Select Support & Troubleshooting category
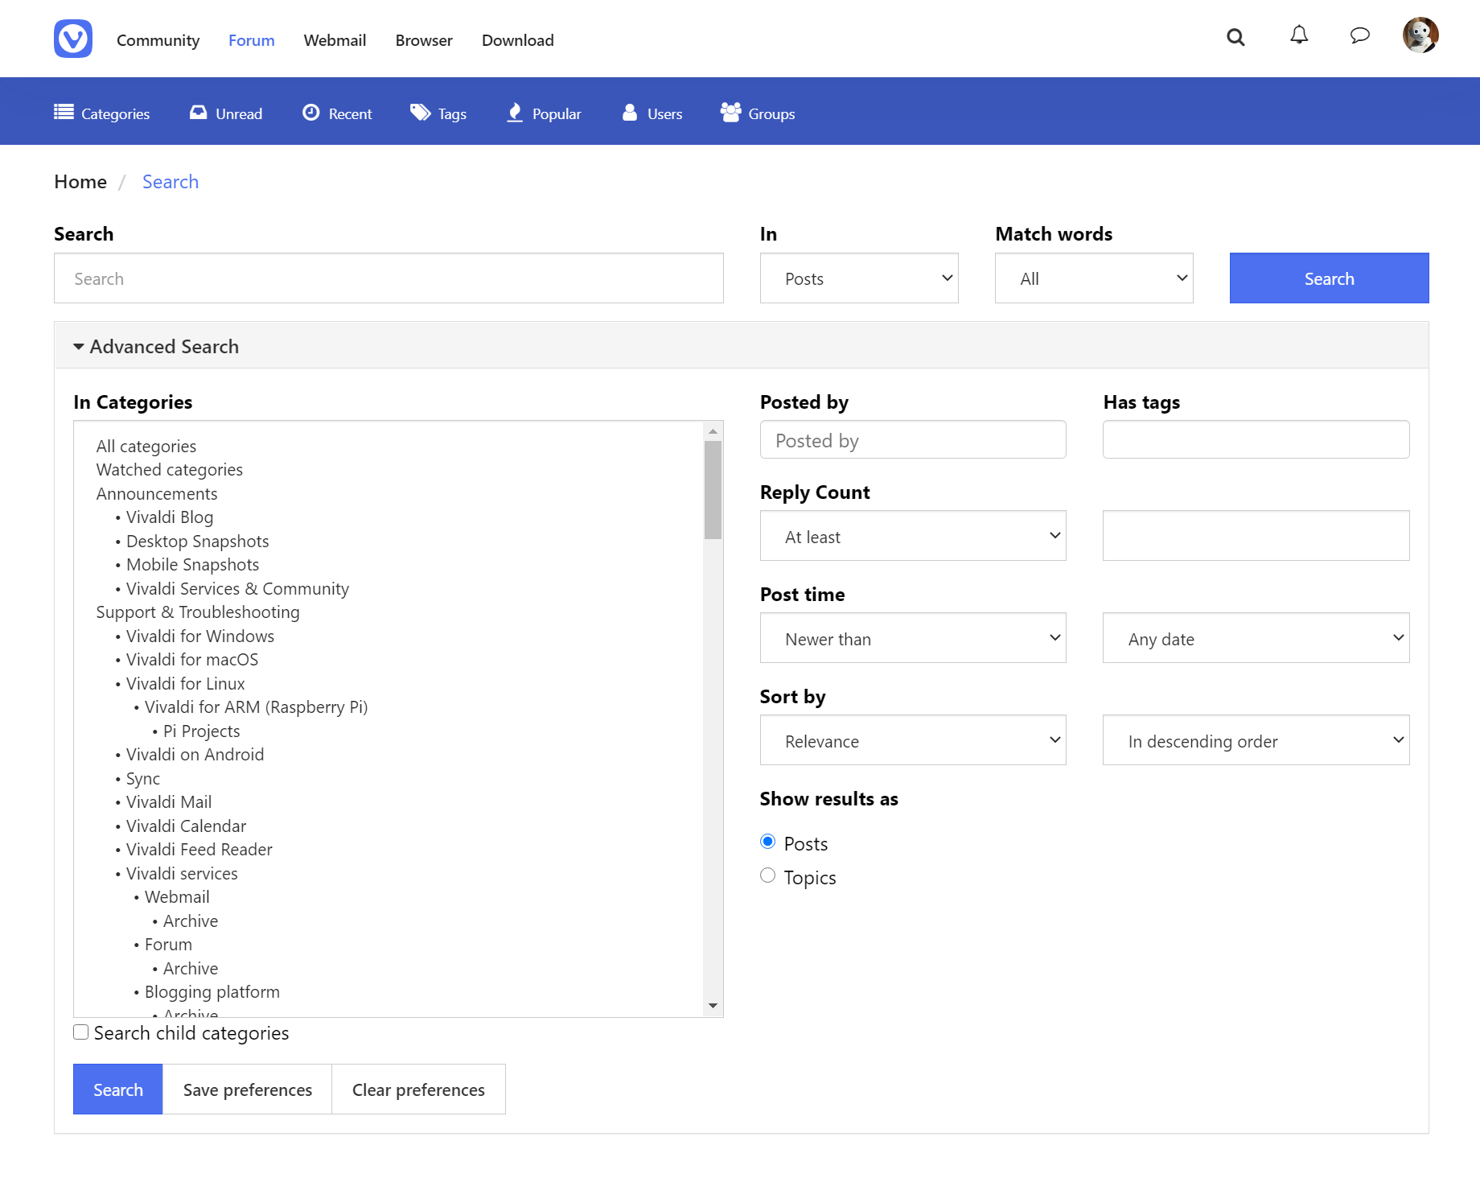This screenshot has height=1178, width=1480. (198, 612)
